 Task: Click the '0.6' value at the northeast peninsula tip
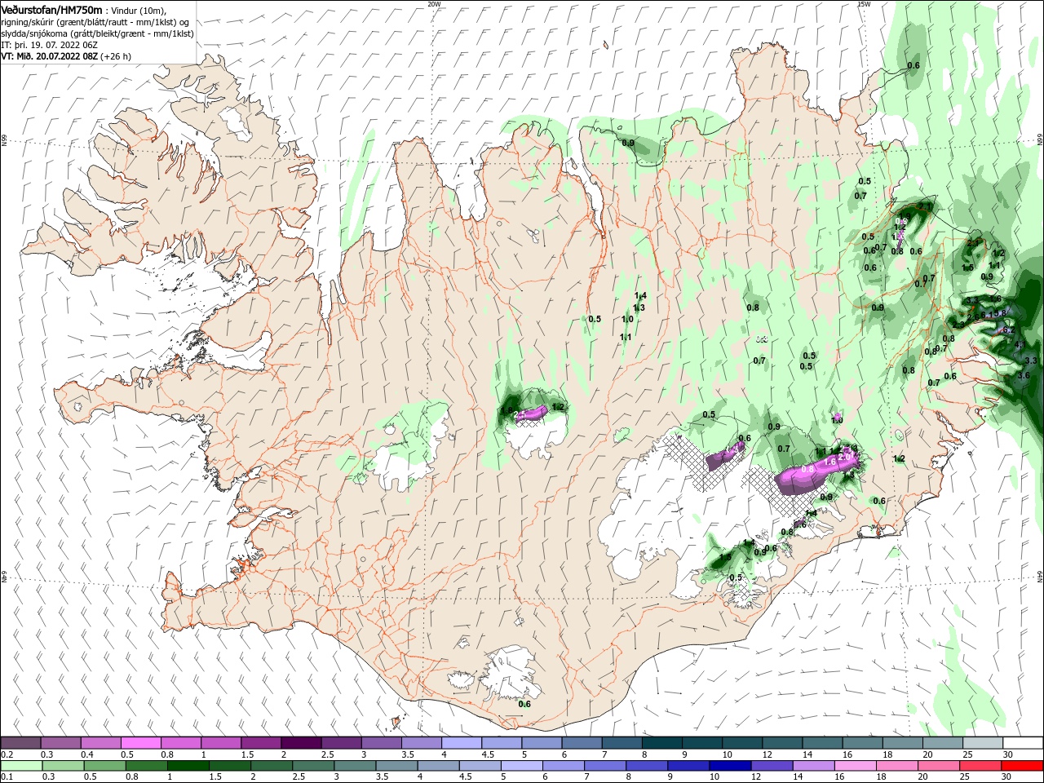pyautogui.click(x=913, y=65)
